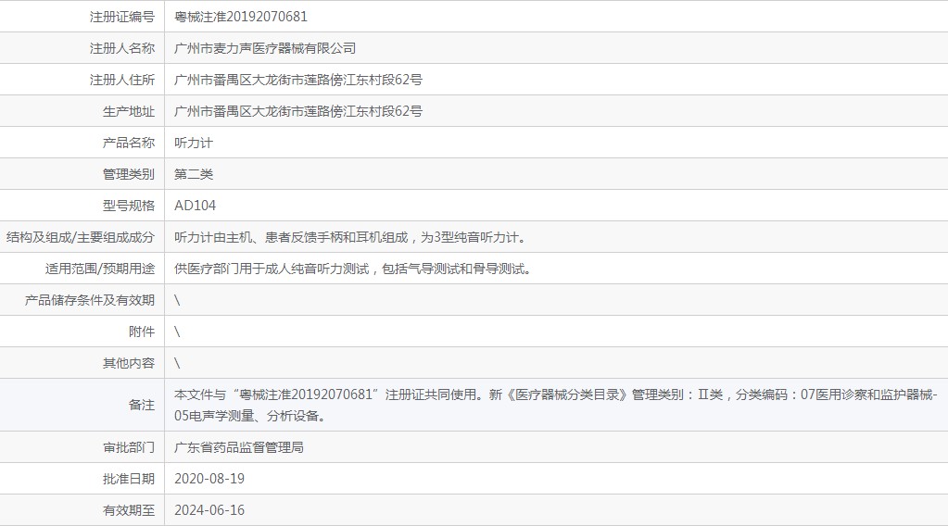The height and width of the screenshot is (526, 948).
Task: Select the 备注 label
Action: [142, 406]
